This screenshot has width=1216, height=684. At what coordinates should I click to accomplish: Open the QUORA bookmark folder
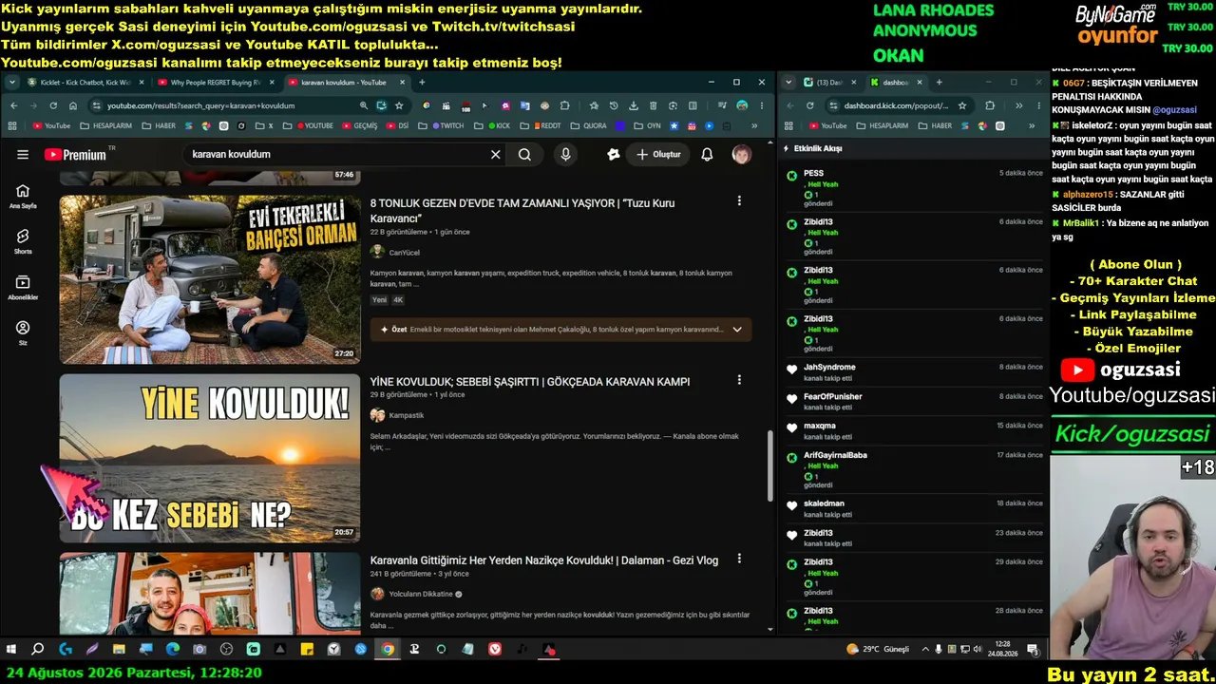587,125
